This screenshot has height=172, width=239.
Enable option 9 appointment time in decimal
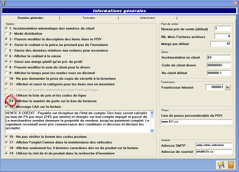[7, 73]
